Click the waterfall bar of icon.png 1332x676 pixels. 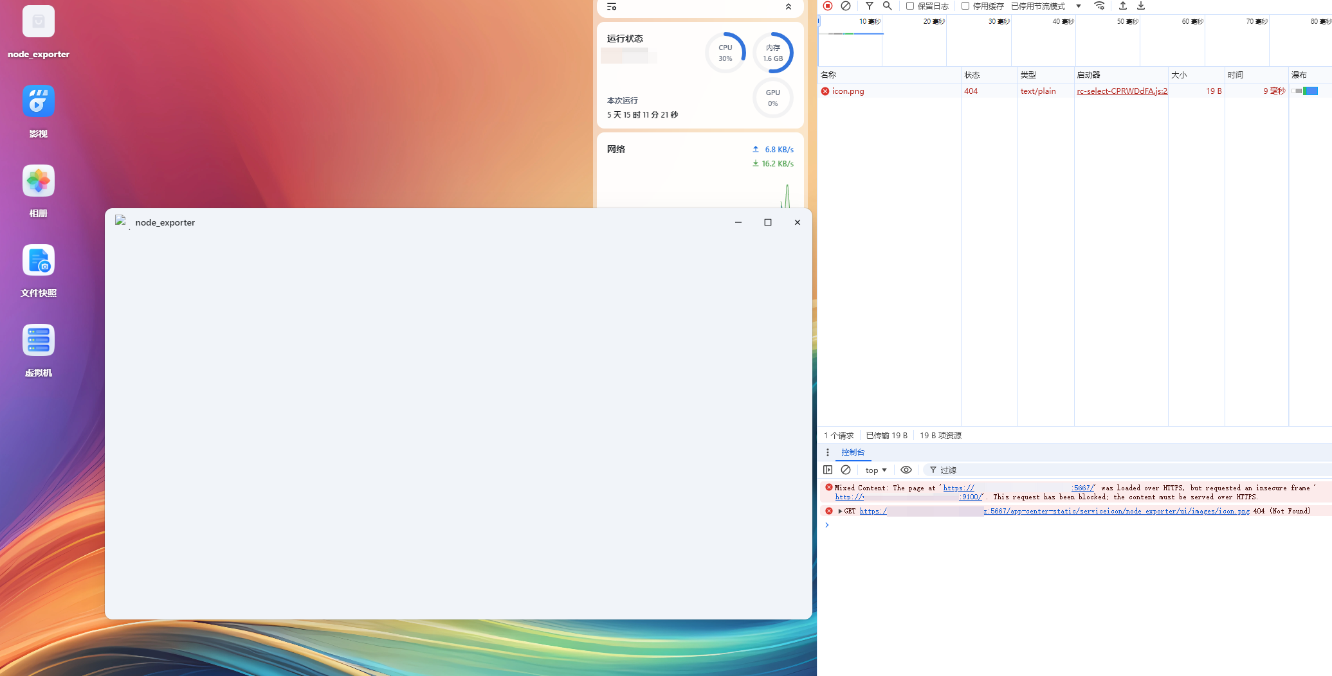click(x=1305, y=91)
